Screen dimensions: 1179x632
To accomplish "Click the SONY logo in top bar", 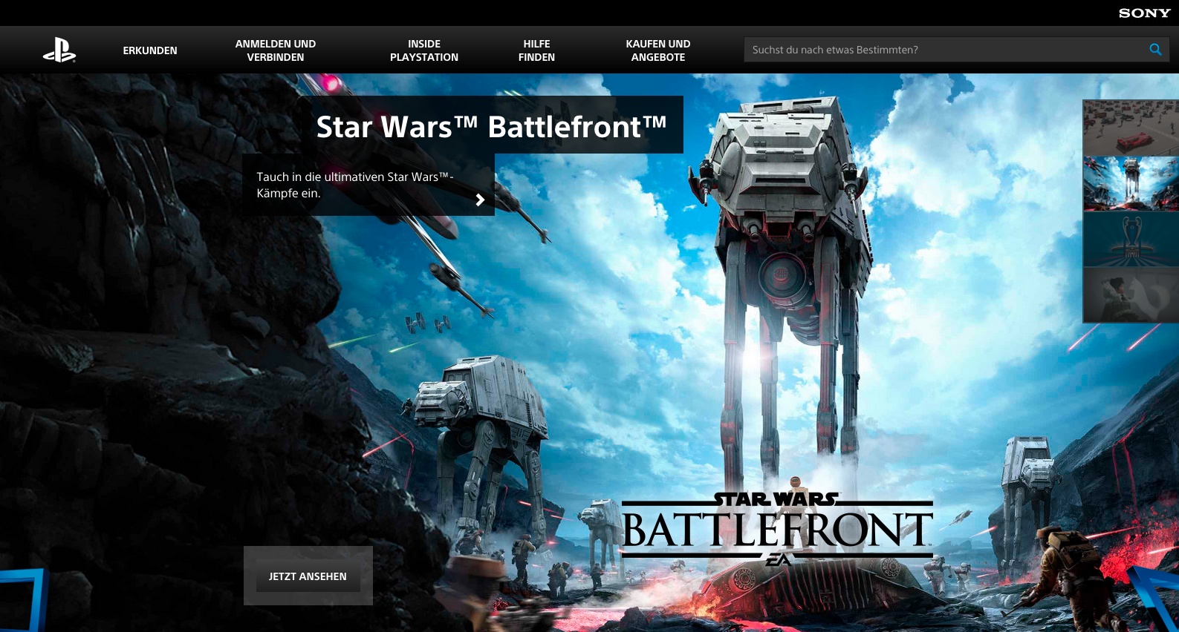I will [x=1144, y=13].
